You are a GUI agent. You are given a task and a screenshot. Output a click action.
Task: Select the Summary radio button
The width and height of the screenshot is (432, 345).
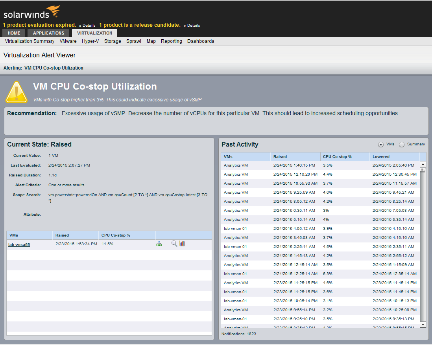point(402,145)
